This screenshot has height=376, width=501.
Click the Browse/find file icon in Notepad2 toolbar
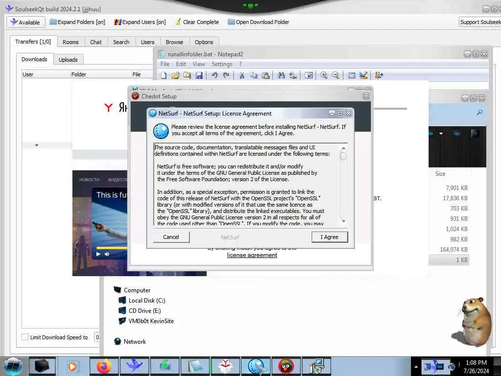187,75
